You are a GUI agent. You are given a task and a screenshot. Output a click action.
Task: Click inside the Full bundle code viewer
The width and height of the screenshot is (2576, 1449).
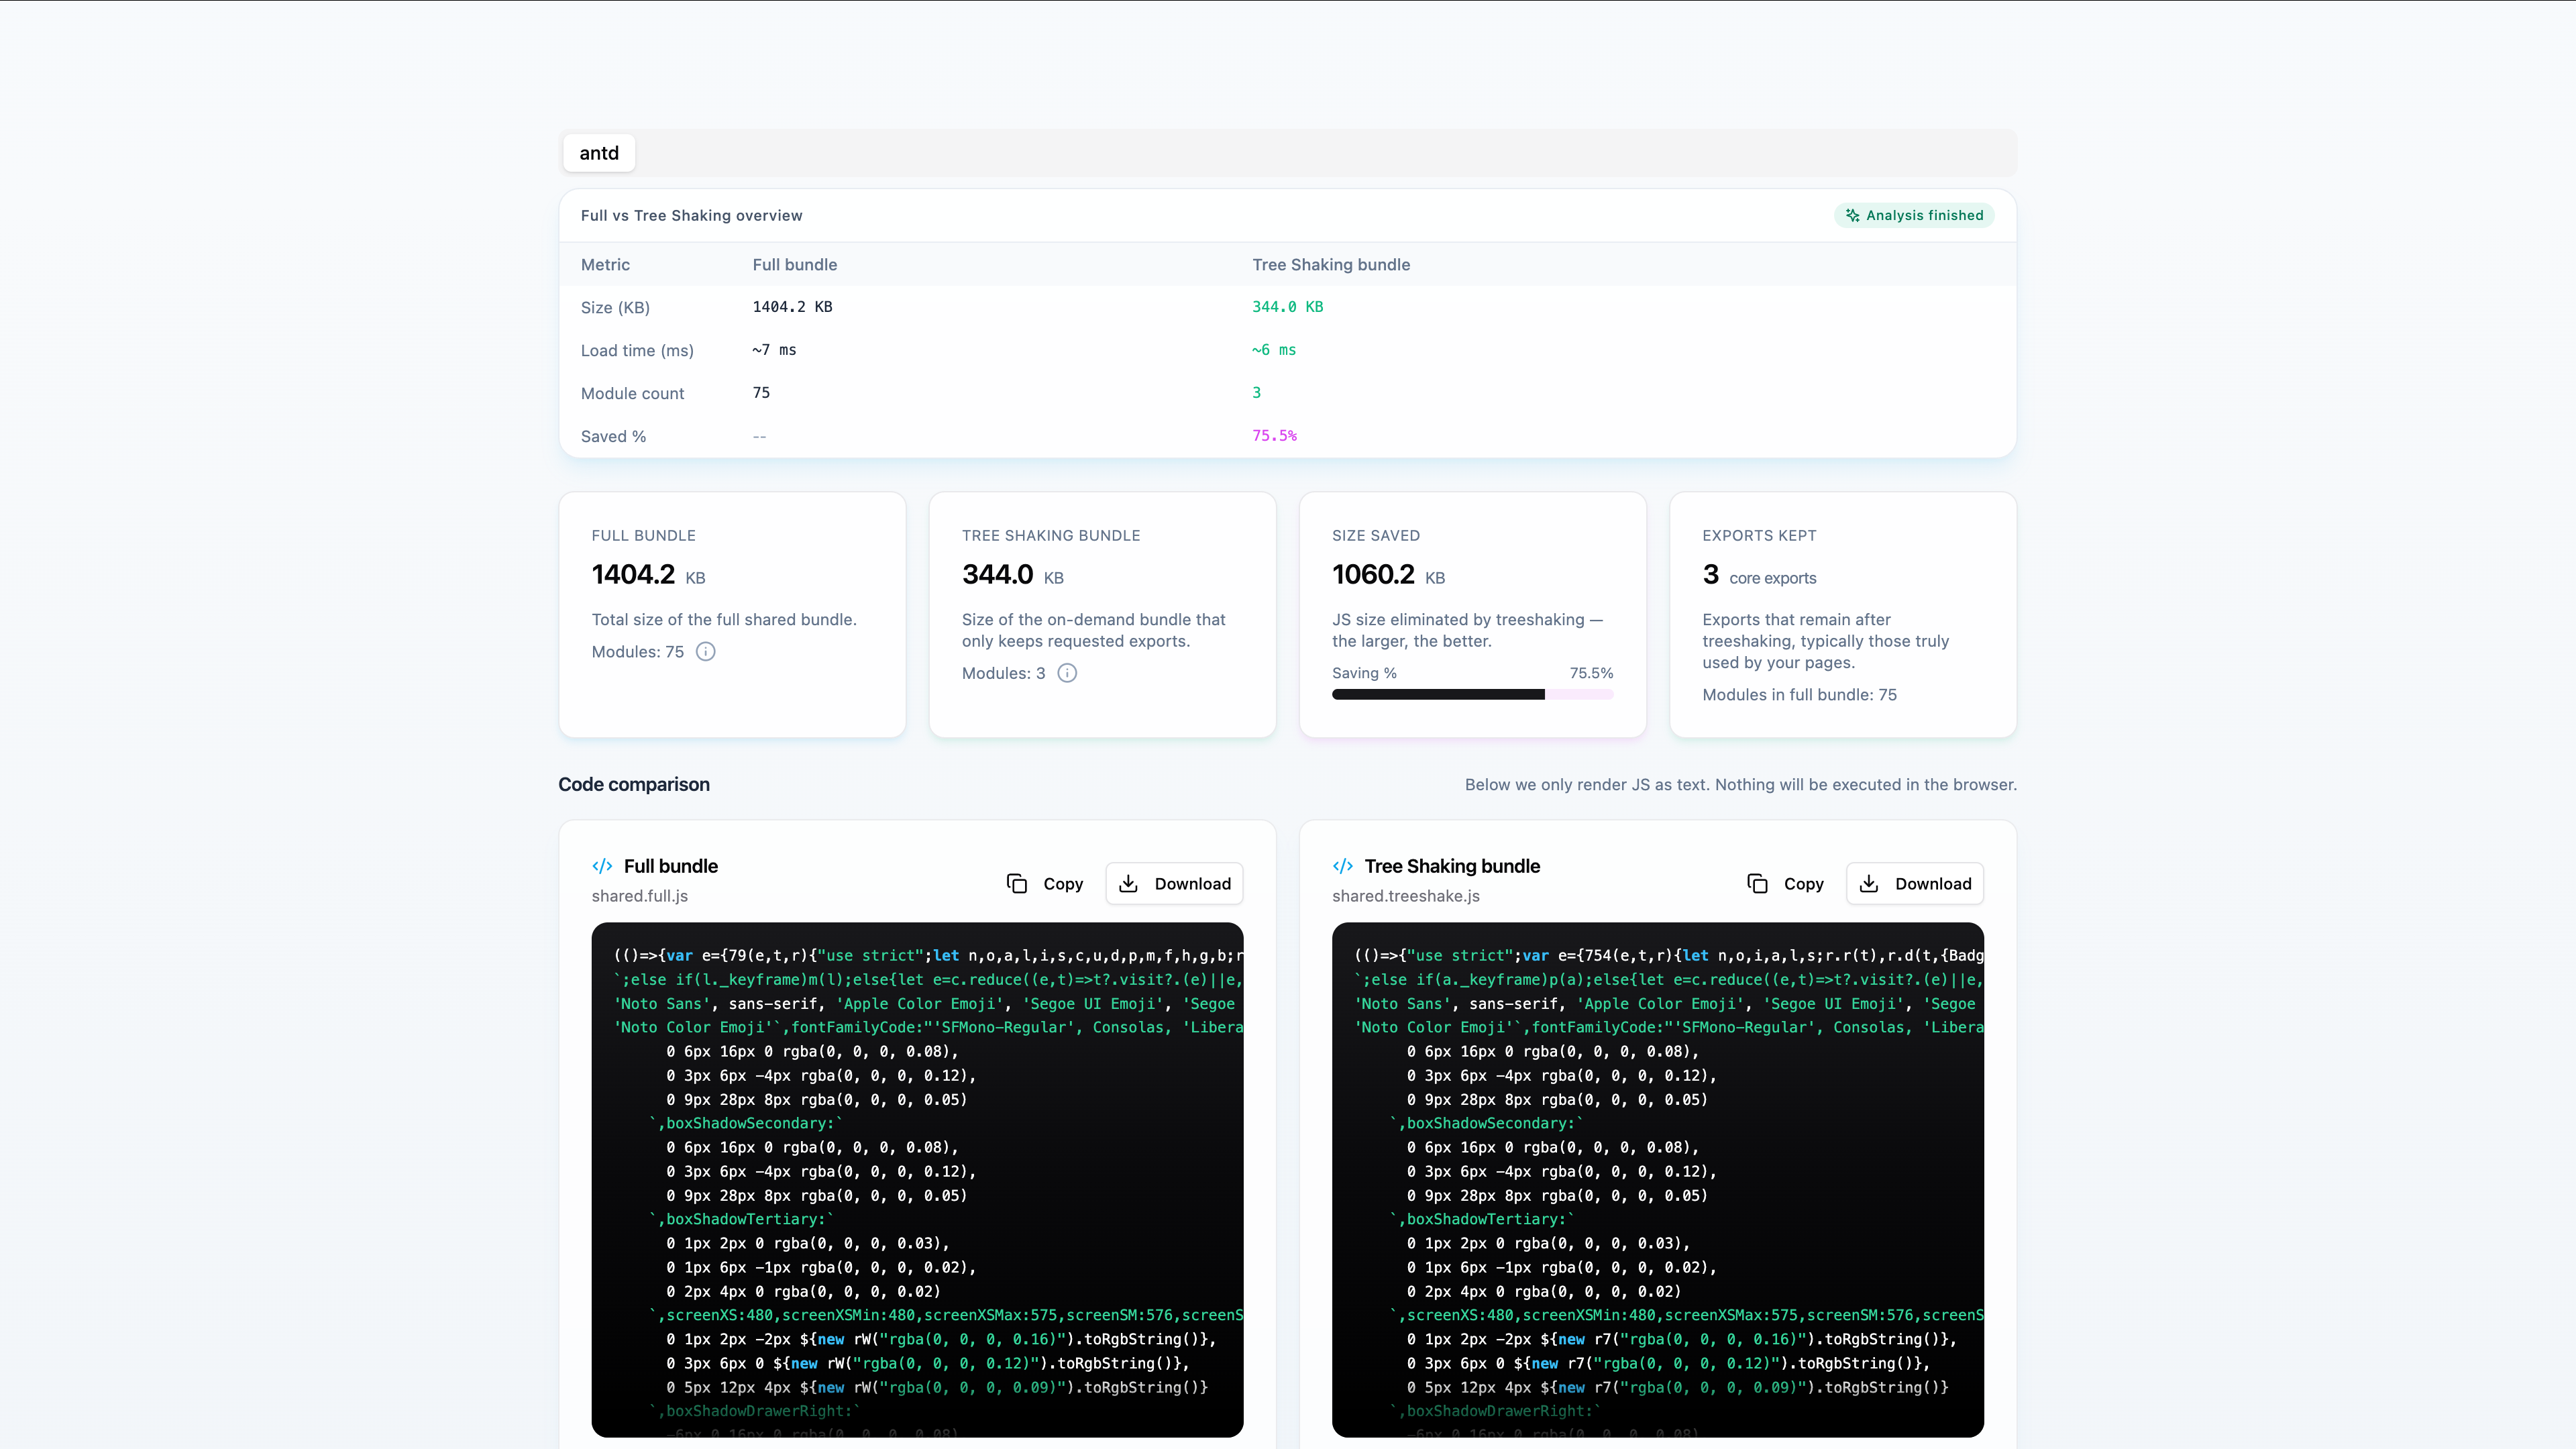click(917, 1180)
